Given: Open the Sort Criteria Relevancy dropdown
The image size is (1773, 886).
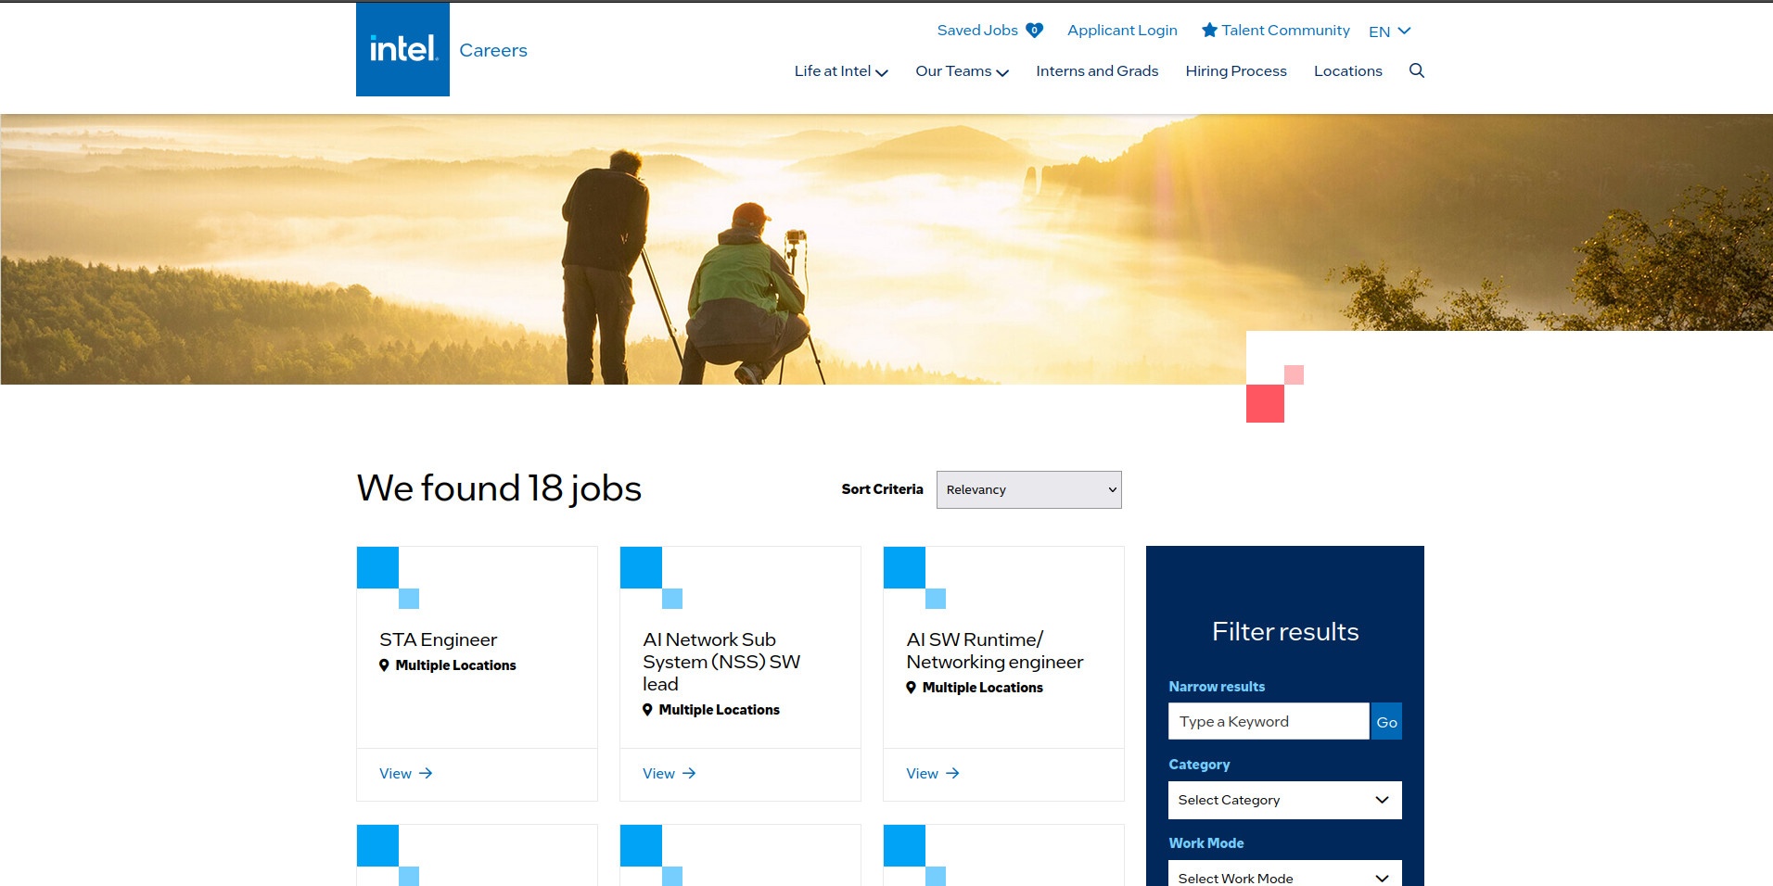Looking at the screenshot, I should point(1028,489).
